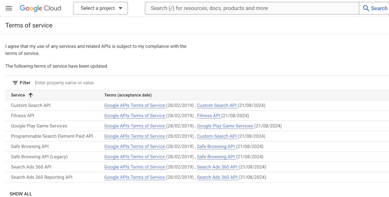The height and width of the screenshot is (197, 389).
Task: Open the Google Play Game Services terms link
Action: coord(225,126)
